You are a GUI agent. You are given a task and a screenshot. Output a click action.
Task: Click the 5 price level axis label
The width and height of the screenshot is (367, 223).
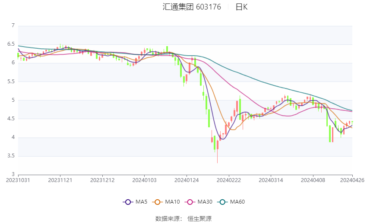(13, 100)
